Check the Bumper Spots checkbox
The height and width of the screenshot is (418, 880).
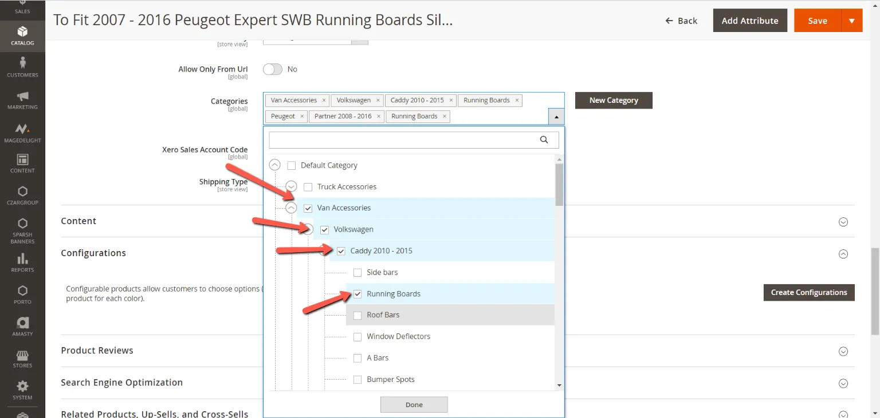tap(357, 380)
